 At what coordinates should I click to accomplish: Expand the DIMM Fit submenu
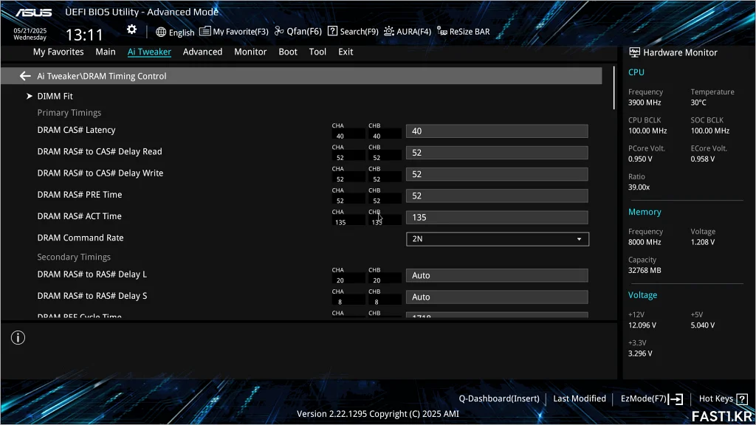55,97
